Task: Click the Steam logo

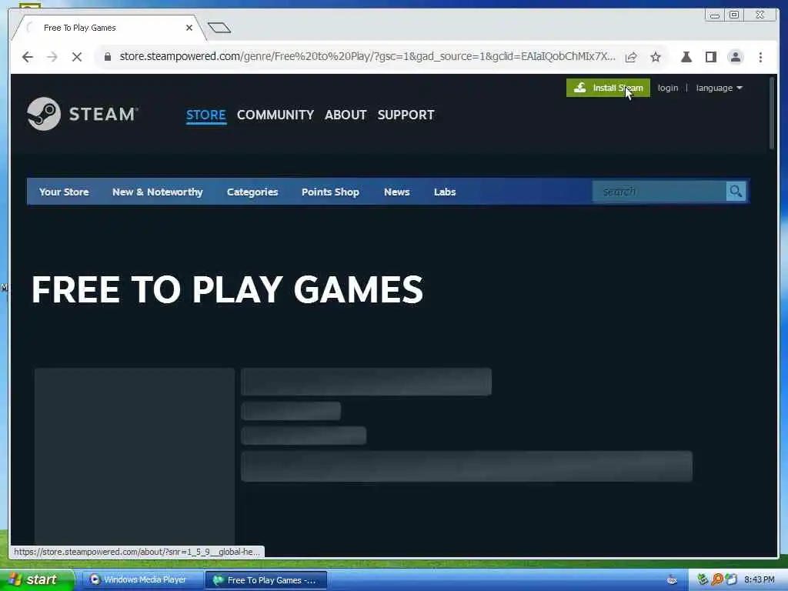Action: tap(82, 114)
